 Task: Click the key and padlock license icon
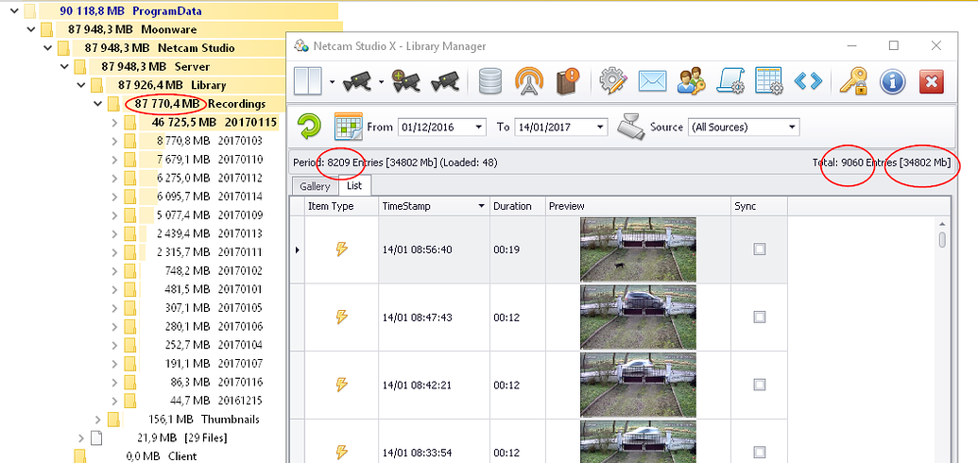(853, 81)
